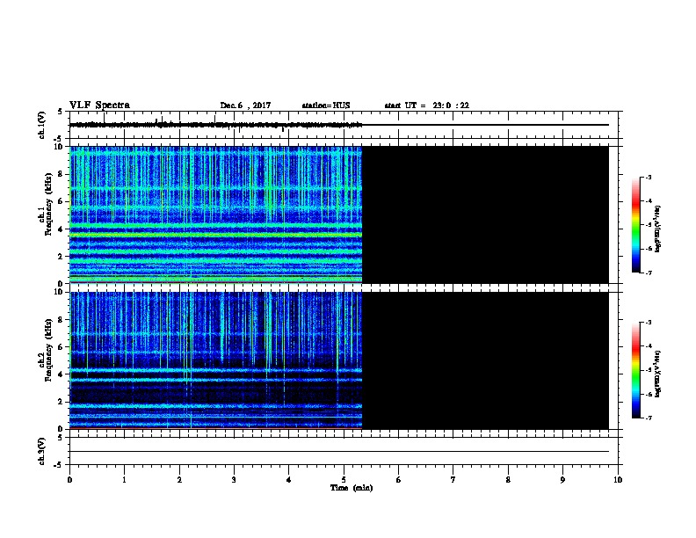Click the 'ch.1(V)' waveform axis label
This screenshot has height=538, width=696.
[41, 125]
